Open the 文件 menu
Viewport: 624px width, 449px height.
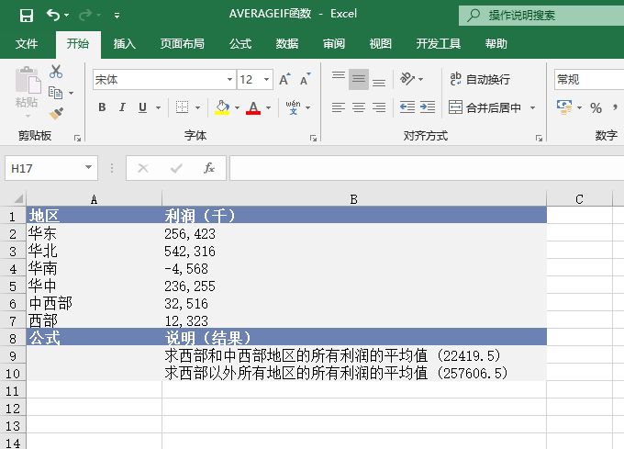click(27, 44)
